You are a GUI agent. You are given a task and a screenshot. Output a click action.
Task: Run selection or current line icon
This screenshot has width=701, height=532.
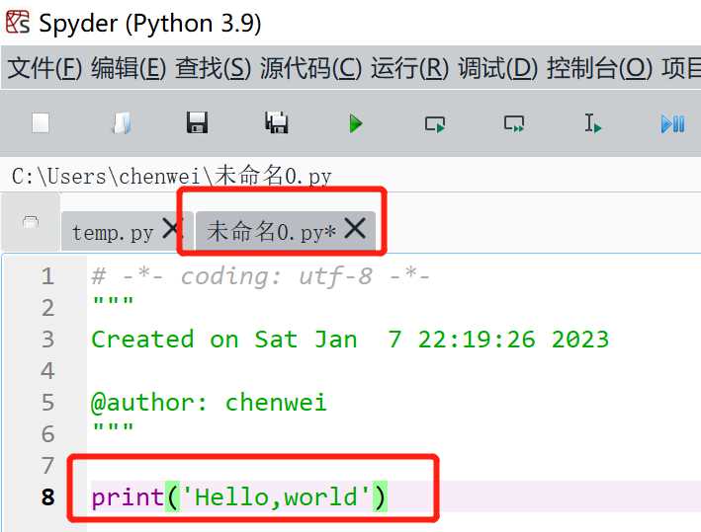coord(593,123)
